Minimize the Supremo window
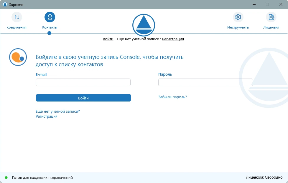This screenshot has width=288, height=183. click(x=254, y=4)
